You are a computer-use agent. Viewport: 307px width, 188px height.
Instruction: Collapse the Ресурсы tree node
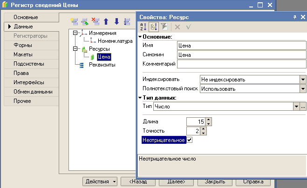pyautogui.click(x=75, y=48)
